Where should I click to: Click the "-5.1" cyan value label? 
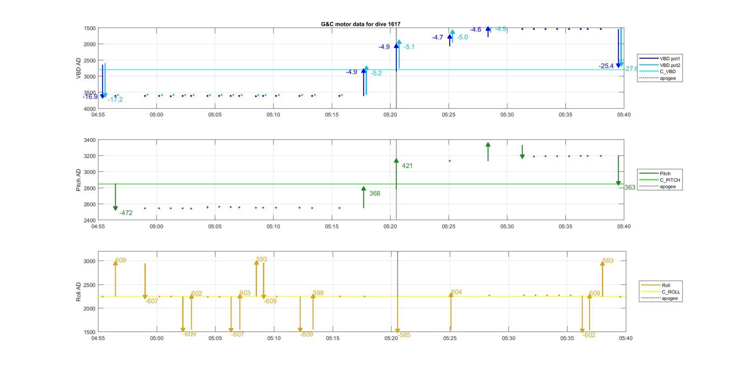tap(409, 47)
